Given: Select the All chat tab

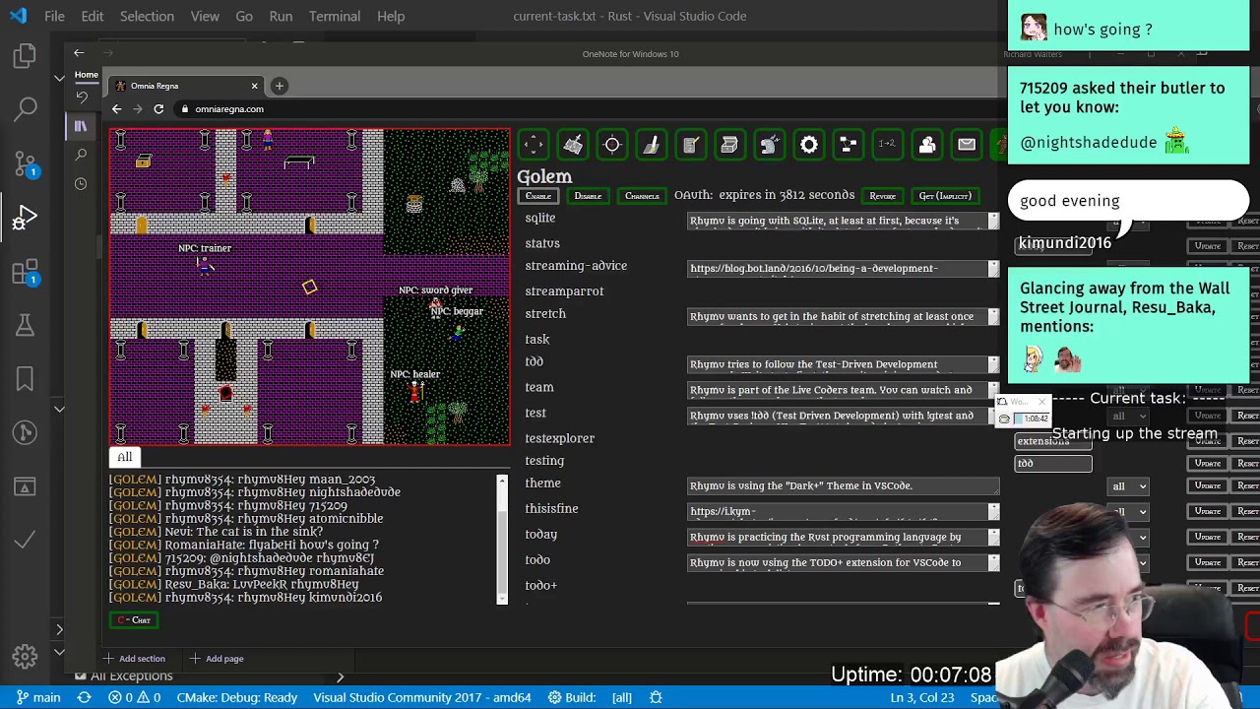Looking at the screenshot, I should [x=125, y=457].
